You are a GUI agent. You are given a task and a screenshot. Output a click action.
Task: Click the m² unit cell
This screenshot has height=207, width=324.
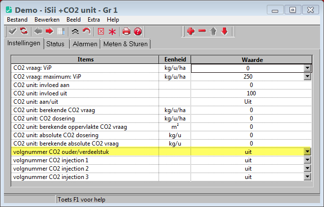[x=175, y=126]
